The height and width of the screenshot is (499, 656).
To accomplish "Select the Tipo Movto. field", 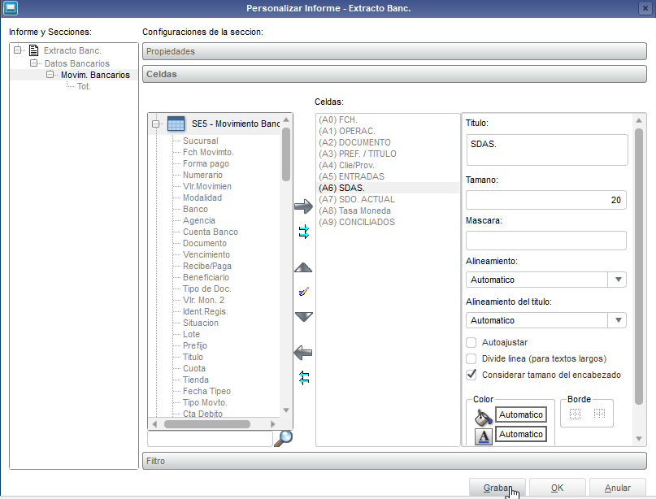I will coord(205,402).
